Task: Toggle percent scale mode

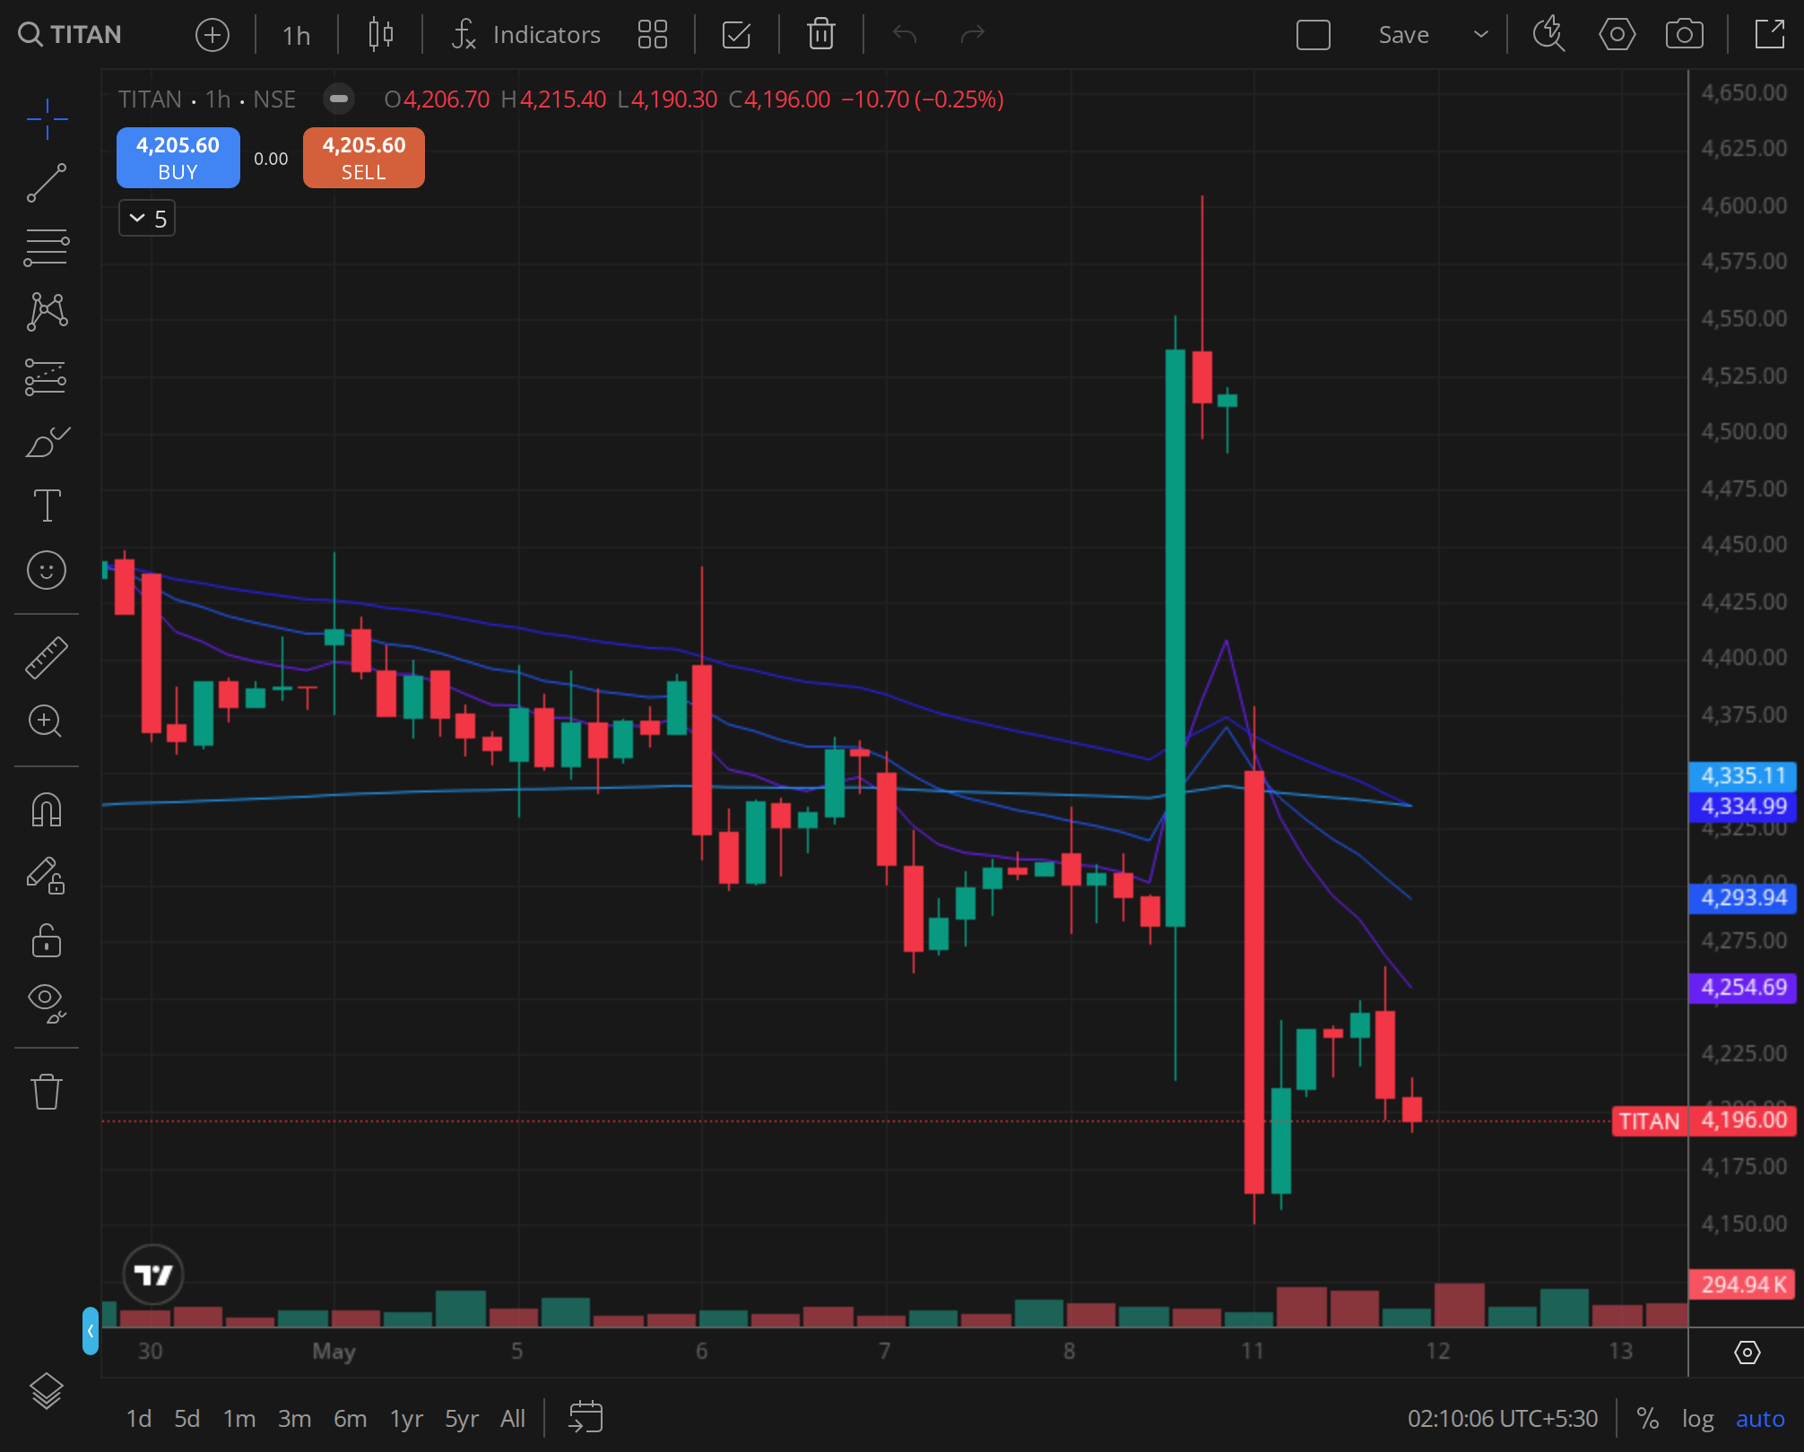Action: pos(1647,1419)
